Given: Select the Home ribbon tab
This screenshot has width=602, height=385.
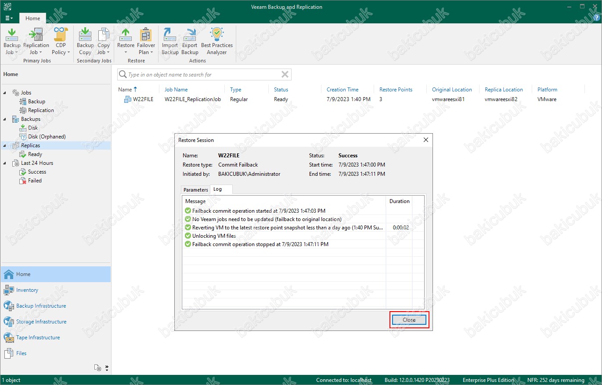Looking at the screenshot, I should 32,18.
